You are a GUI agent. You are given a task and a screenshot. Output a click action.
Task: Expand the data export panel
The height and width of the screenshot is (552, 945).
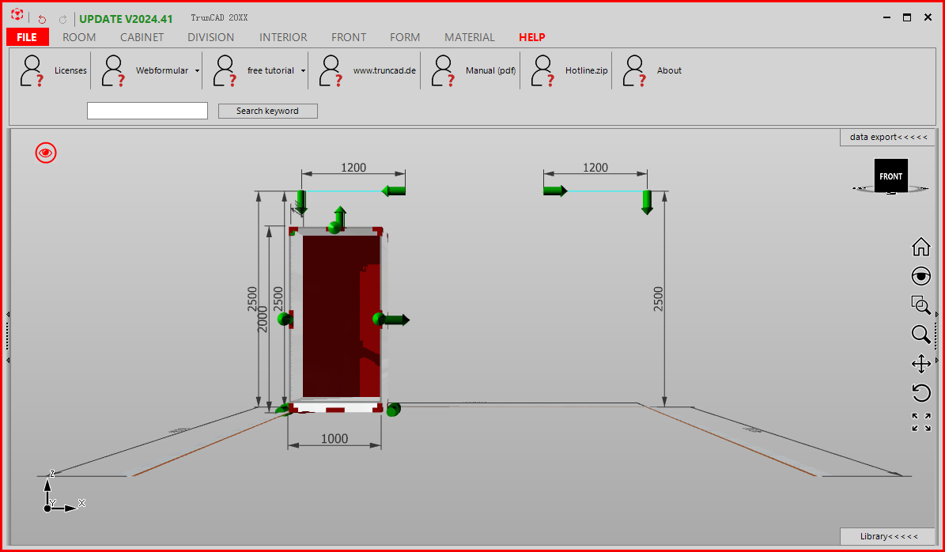pos(887,138)
